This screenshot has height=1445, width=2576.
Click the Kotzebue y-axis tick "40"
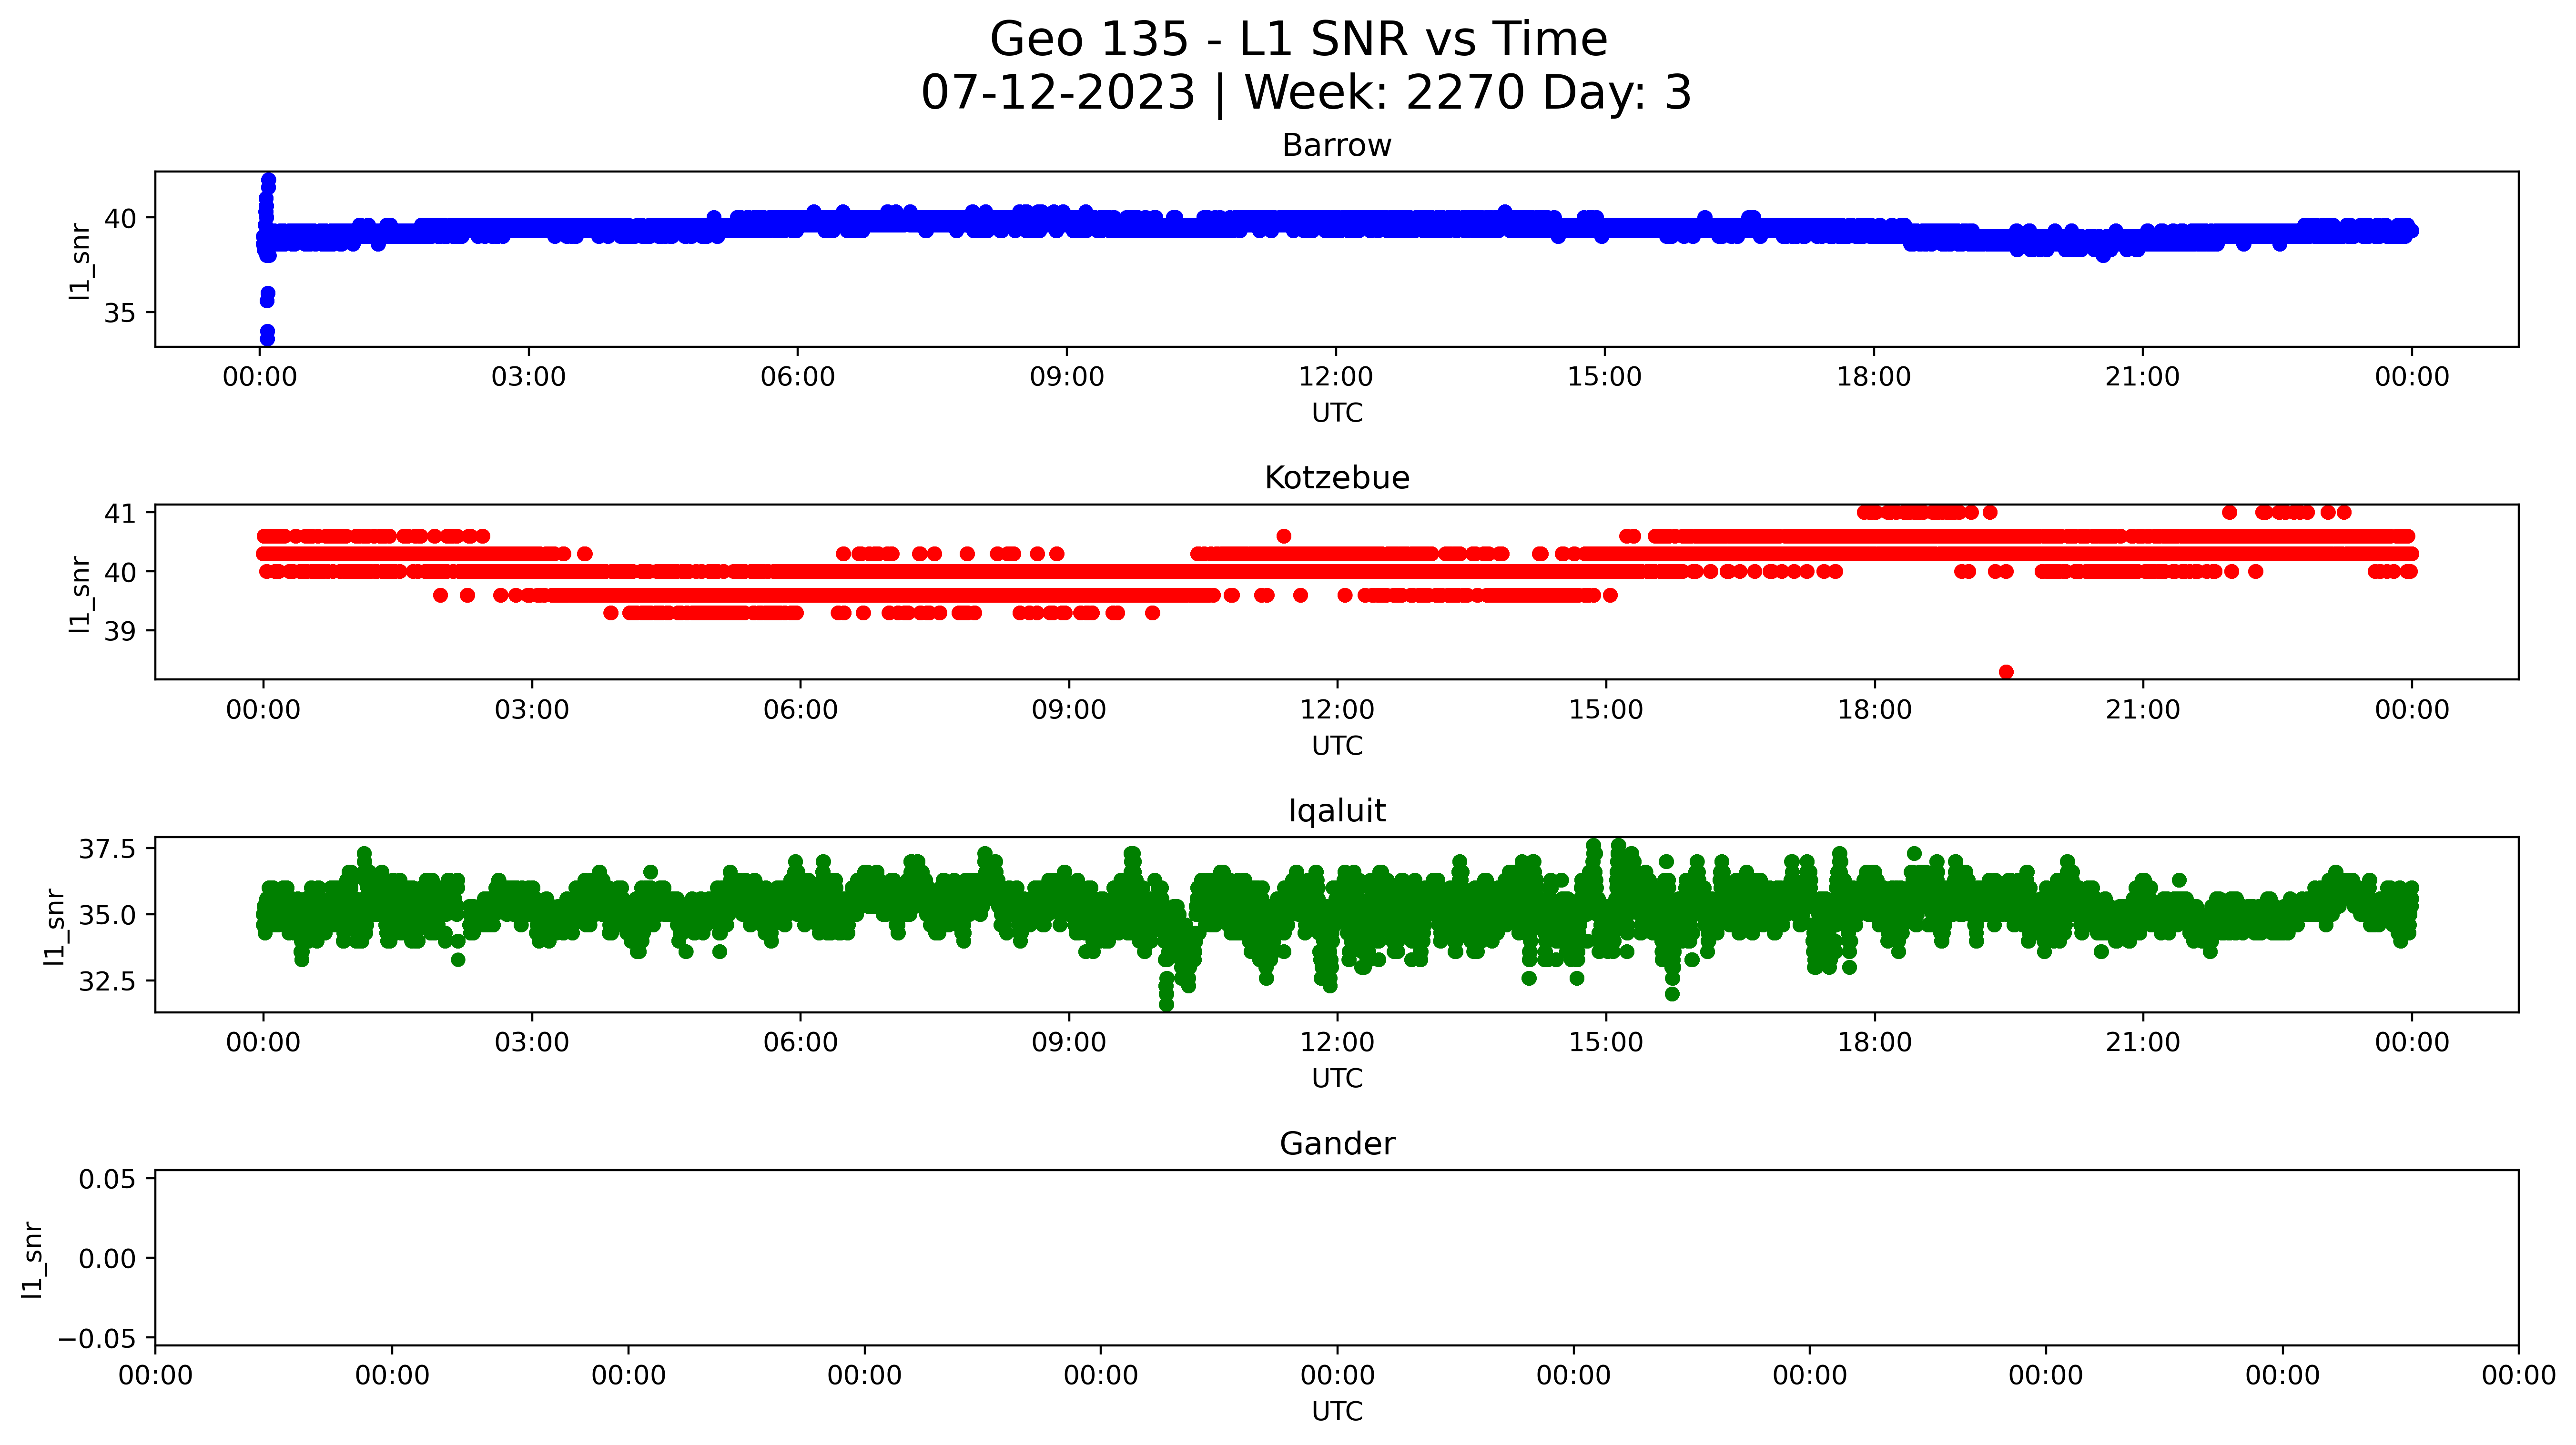(120, 572)
